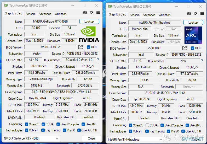Switch to Advanced tab in Intel Arc window
Image resolution: width=207 pixels, height=144 pixels.
(x=149, y=15)
